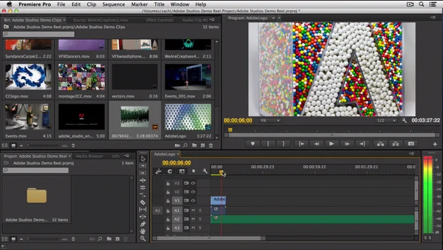The height and width of the screenshot is (250, 443).
Task: Select the Pen tool in tools panel
Action: click(143, 224)
